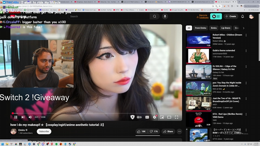Image resolution: width=260 pixels, height=146 pixels.
Task: Like the video with 18K likes
Action: pyautogui.click(x=141, y=131)
